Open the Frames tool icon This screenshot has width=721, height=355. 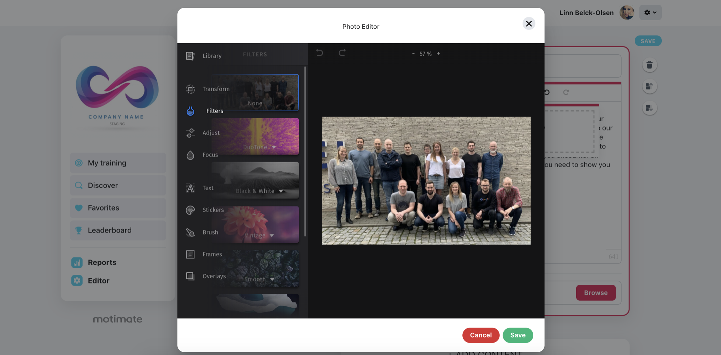click(x=190, y=255)
